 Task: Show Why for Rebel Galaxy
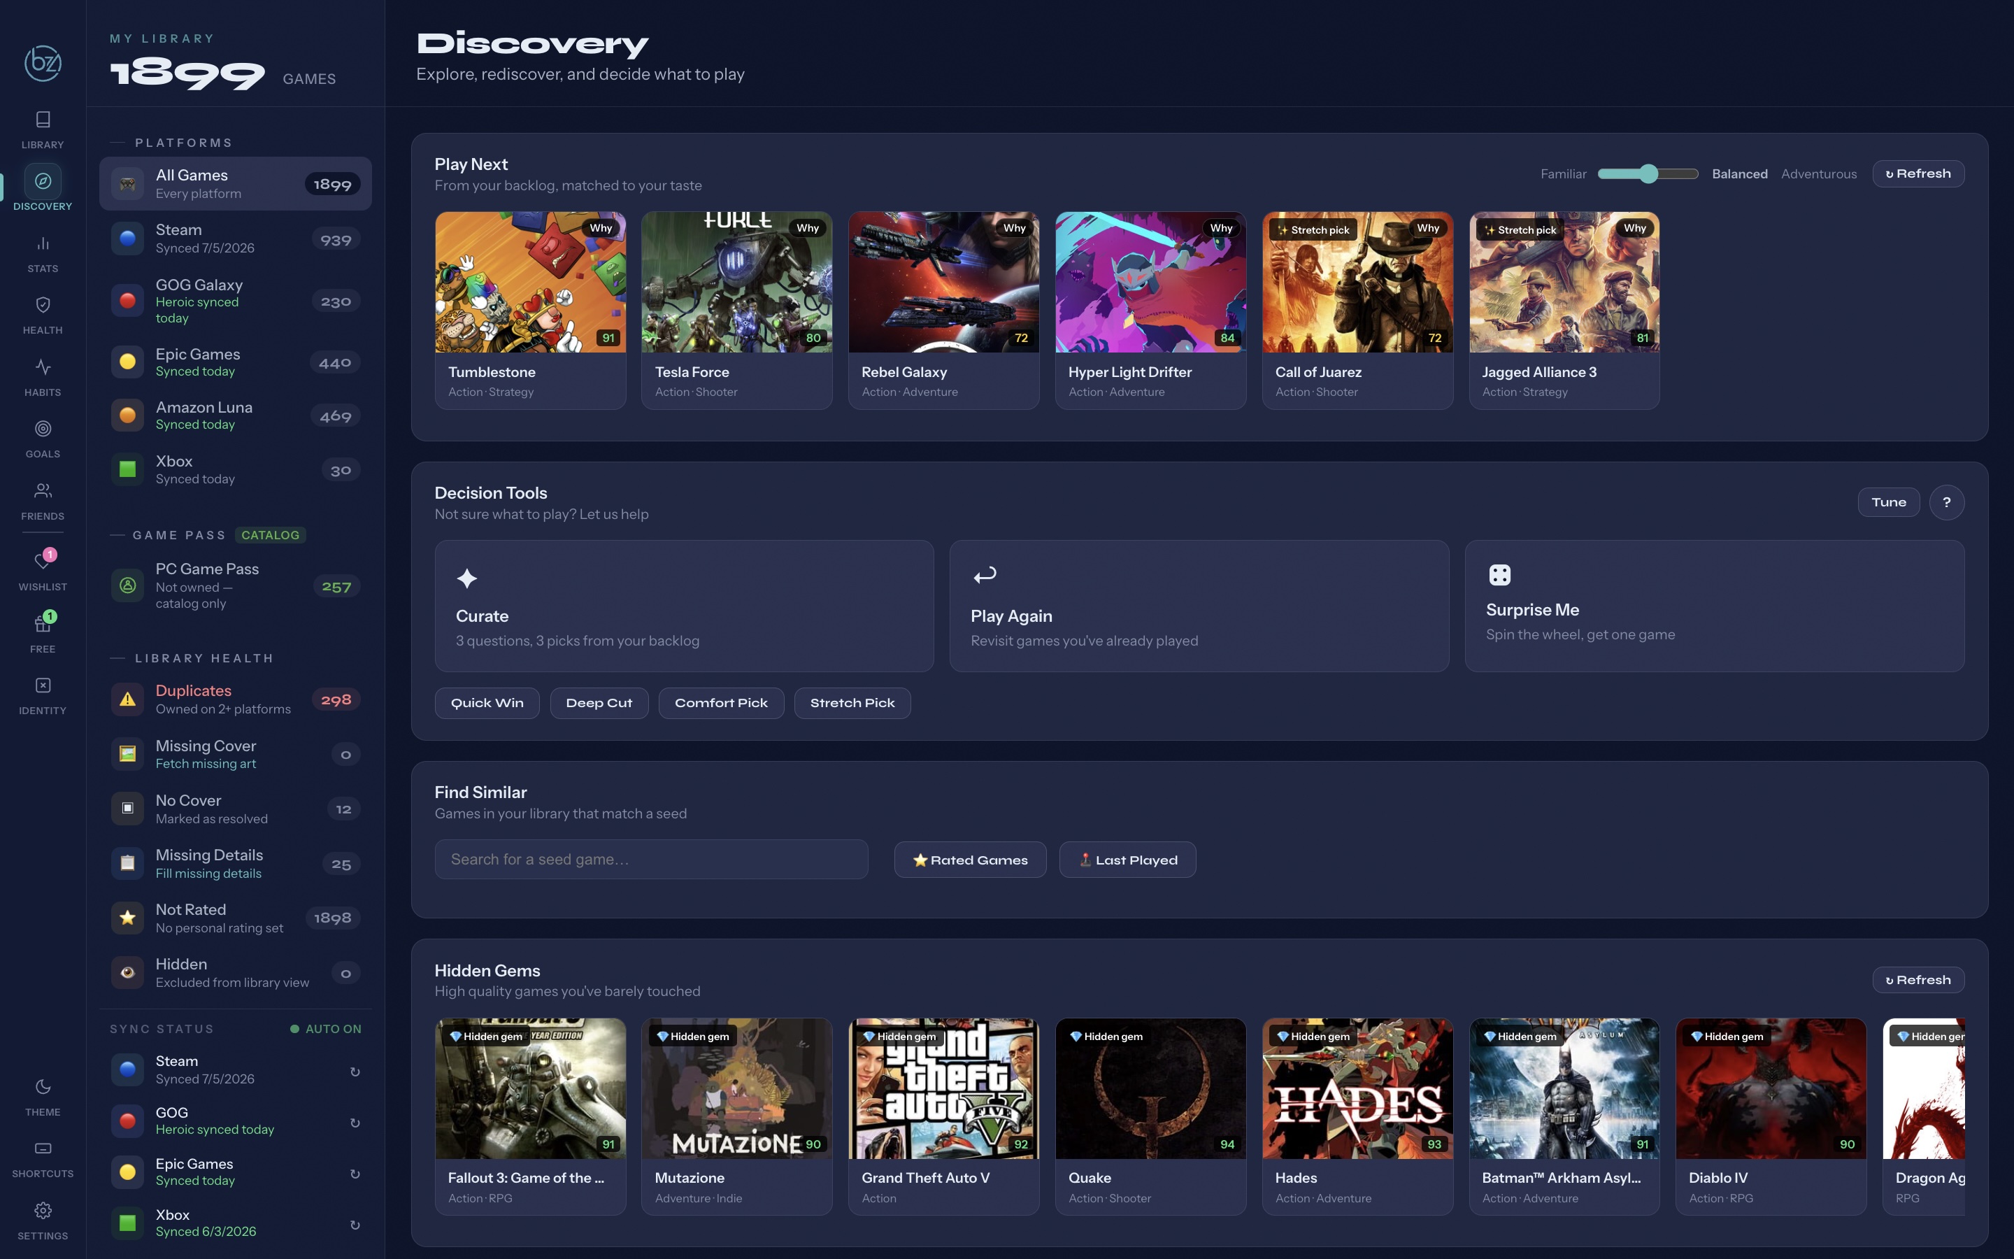point(1014,228)
